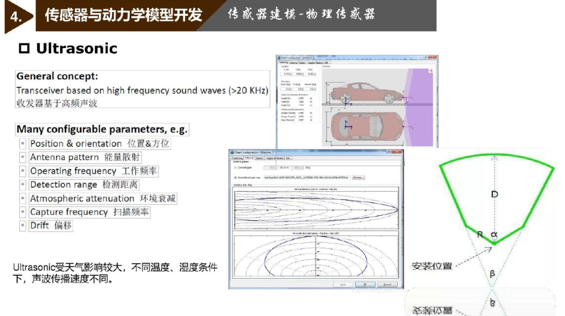The image size is (565, 316).
Task: Click the "Detection range" list item
Action: [x=84, y=184]
